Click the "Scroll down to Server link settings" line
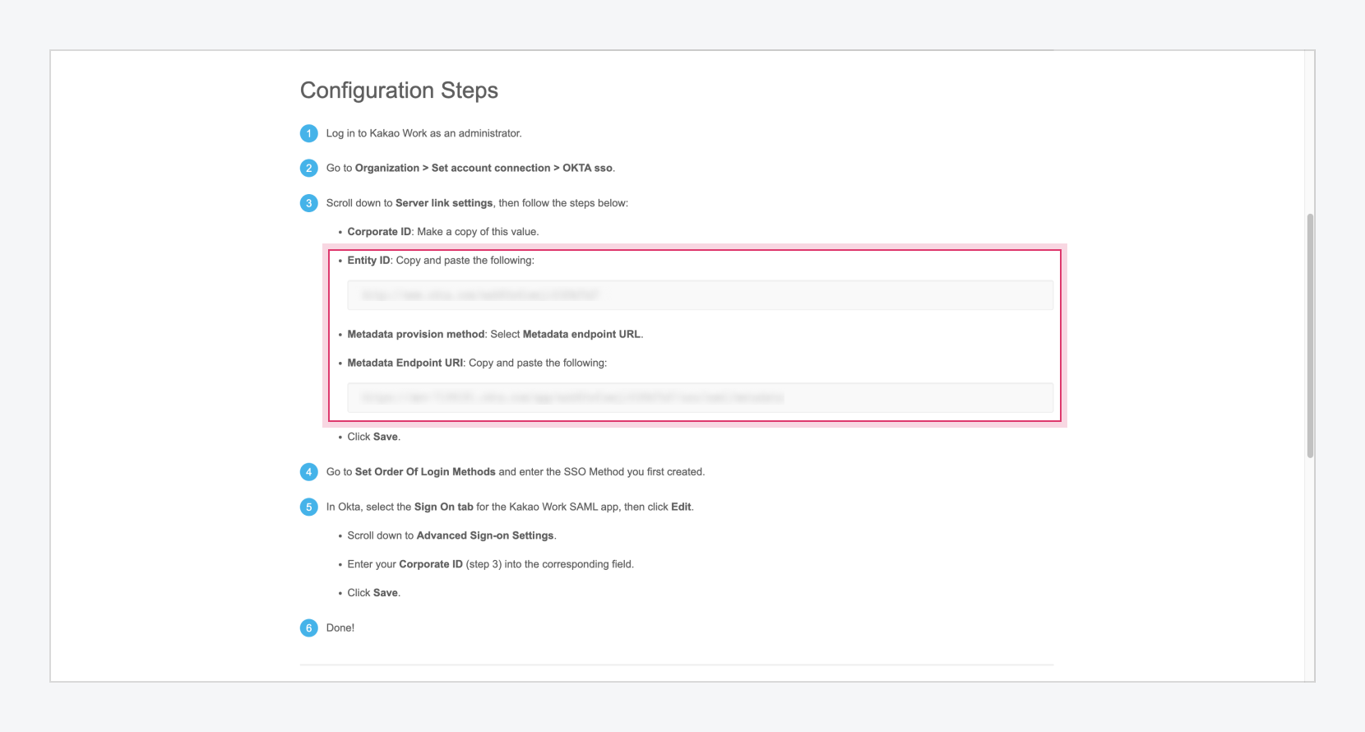 [x=477, y=203]
